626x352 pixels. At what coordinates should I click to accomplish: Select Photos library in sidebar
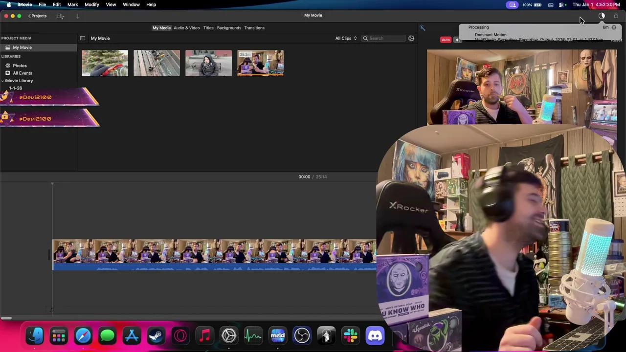pos(20,66)
